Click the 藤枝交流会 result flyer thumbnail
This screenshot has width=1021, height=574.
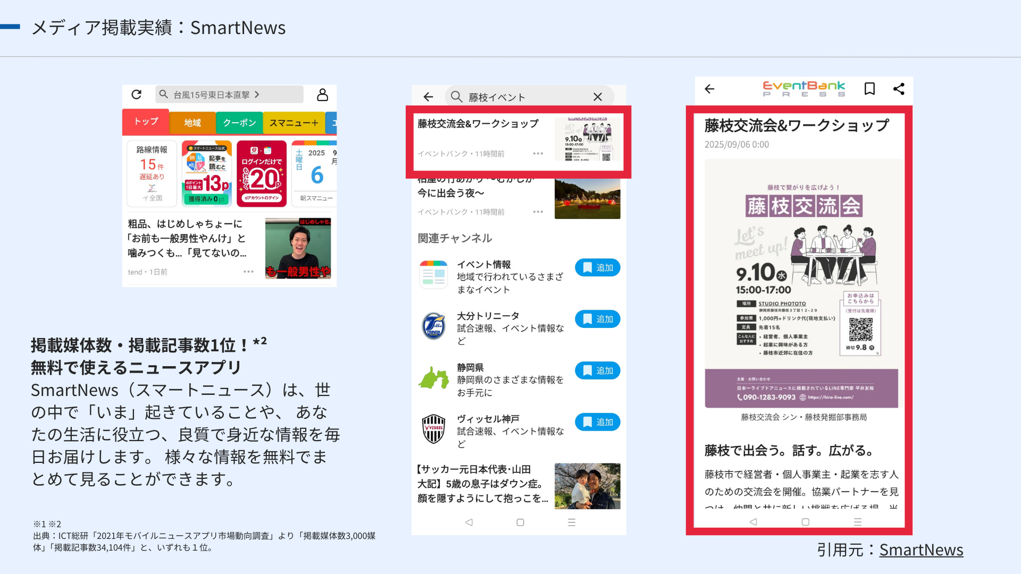pos(587,139)
